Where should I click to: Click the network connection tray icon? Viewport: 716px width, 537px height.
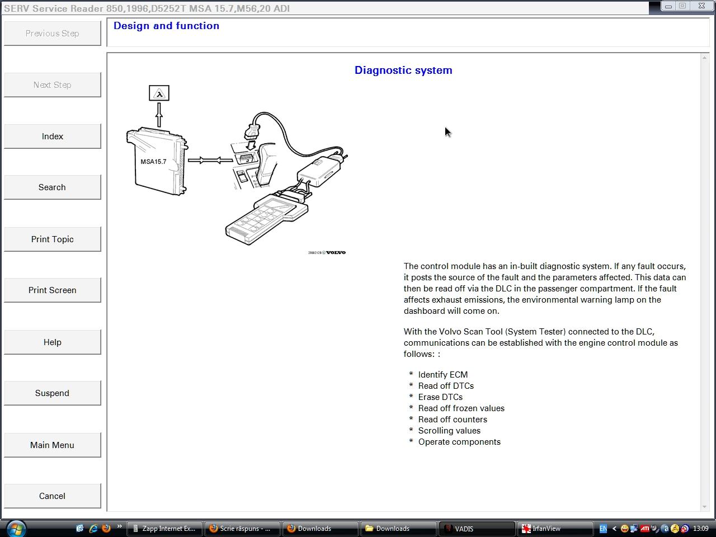point(634,529)
